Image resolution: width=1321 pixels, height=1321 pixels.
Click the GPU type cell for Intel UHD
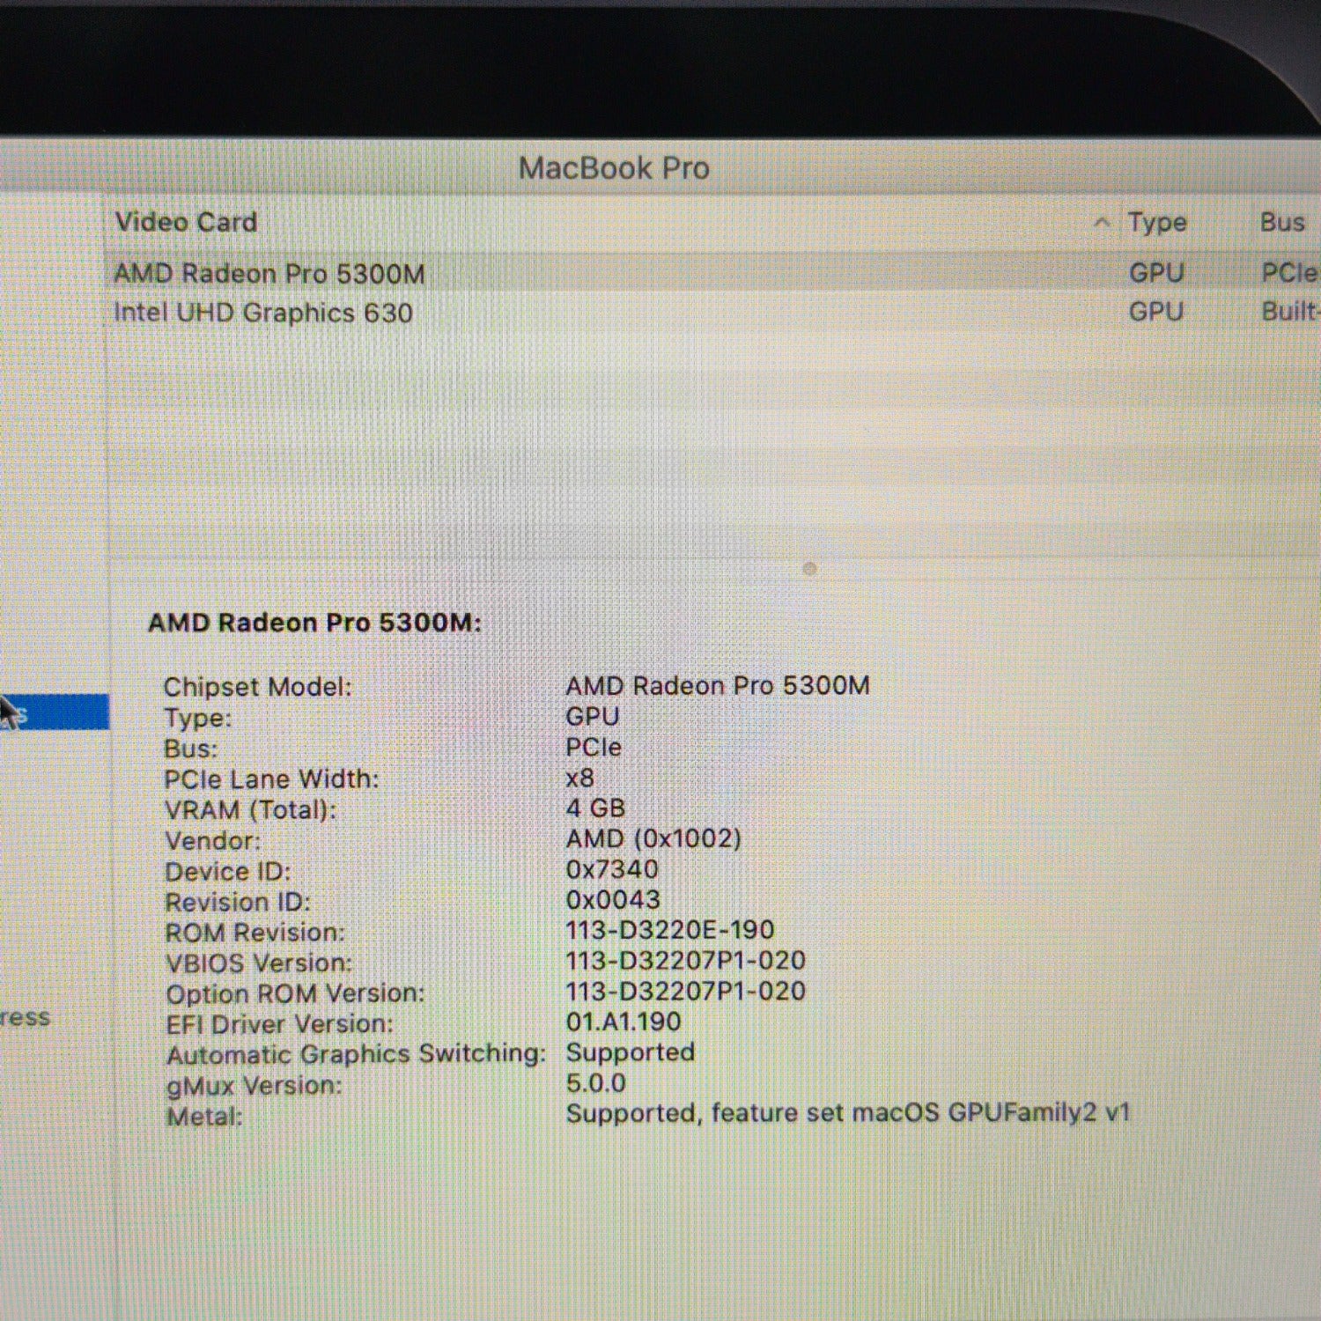1155,313
